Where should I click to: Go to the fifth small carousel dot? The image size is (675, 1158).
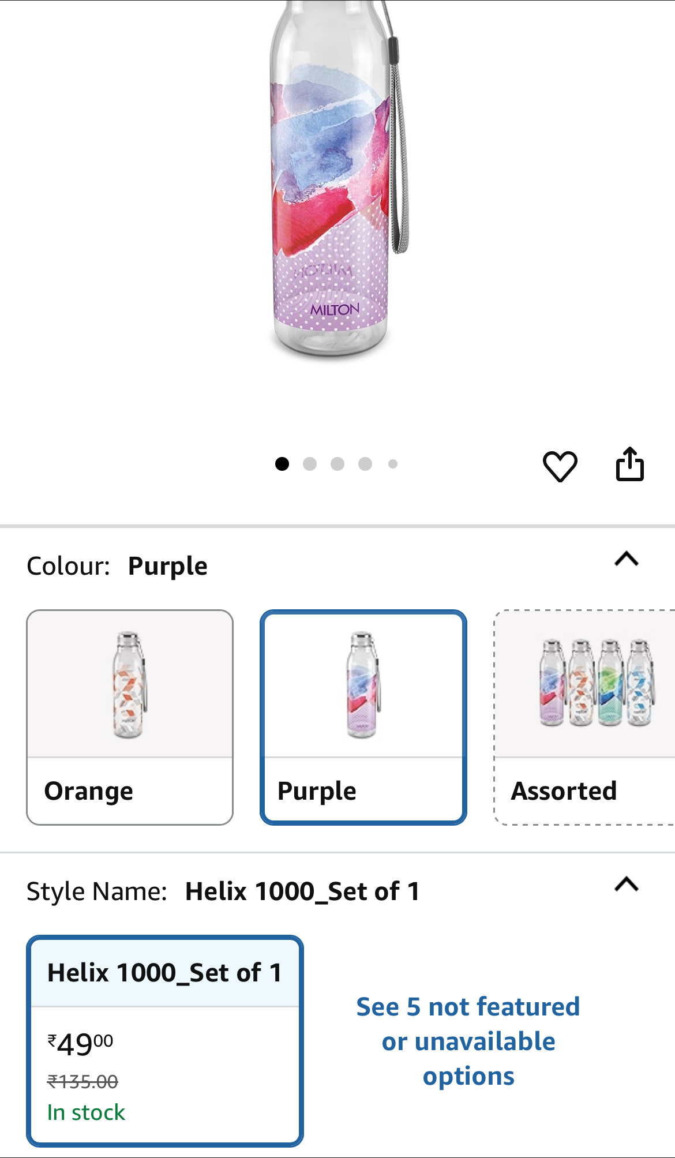[x=393, y=464]
